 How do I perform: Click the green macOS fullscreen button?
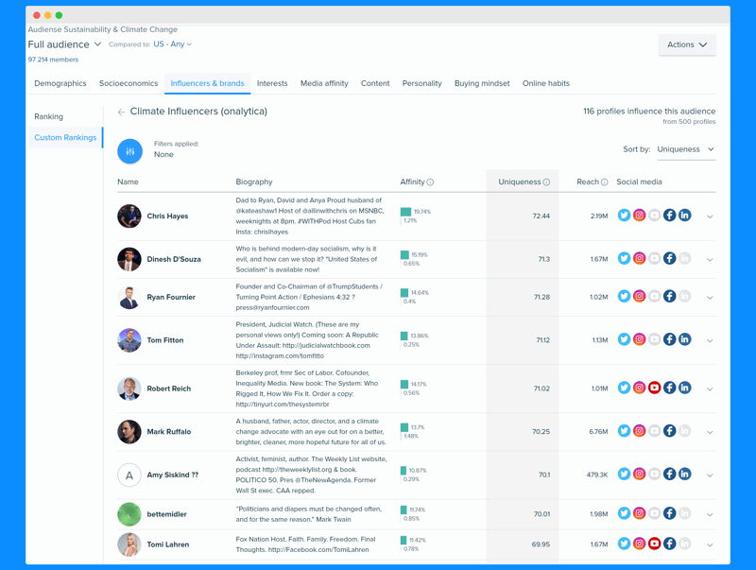coord(59,15)
